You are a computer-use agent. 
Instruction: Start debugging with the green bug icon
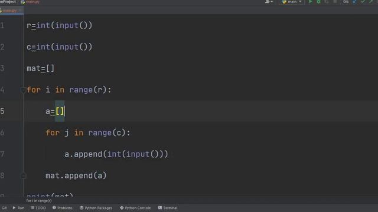click(x=318, y=2)
